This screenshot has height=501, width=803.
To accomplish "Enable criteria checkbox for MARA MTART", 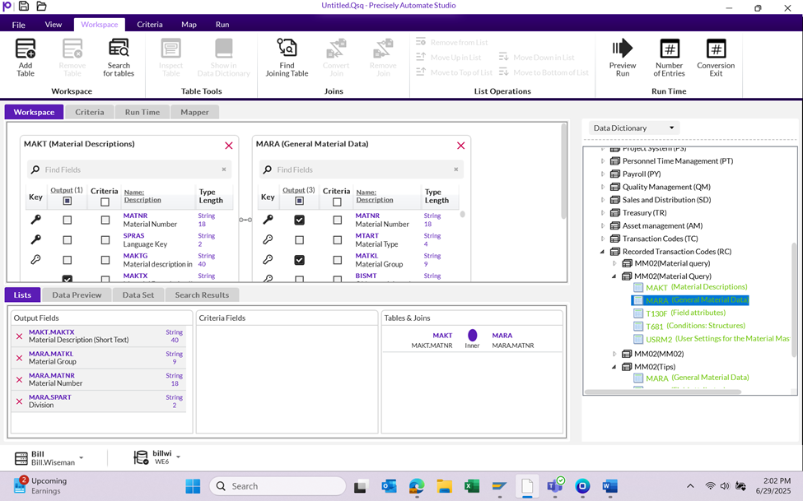I will point(337,240).
